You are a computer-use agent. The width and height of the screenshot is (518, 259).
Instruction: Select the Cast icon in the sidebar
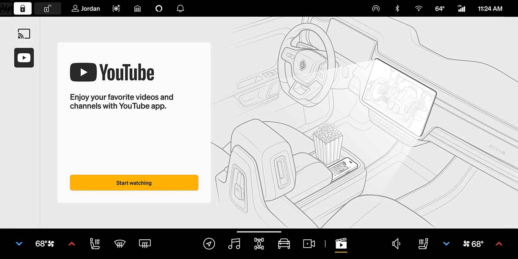(x=24, y=33)
